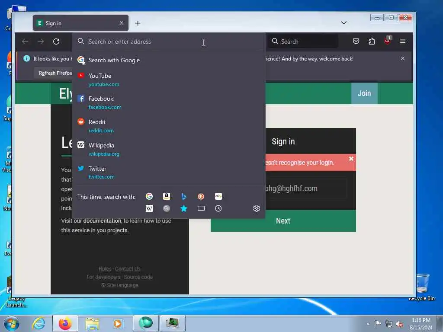443x332 pixels.
Task: Search in open Tabs icon
Action: pos(201,208)
